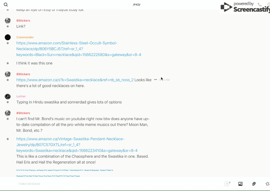Screen dimensions: 270x191
Task: Click the picture attachment icon
Action: click(x=240, y=184)
